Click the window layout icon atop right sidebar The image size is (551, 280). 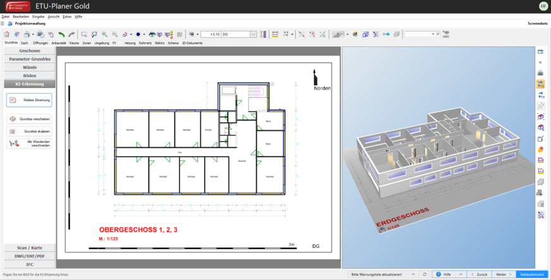(x=540, y=52)
